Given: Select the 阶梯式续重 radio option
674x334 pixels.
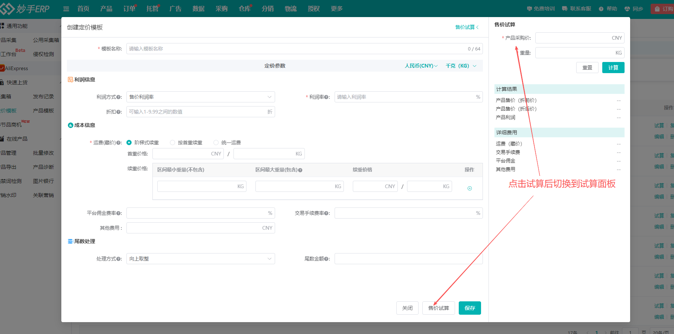Looking at the screenshot, I should [129, 143].
